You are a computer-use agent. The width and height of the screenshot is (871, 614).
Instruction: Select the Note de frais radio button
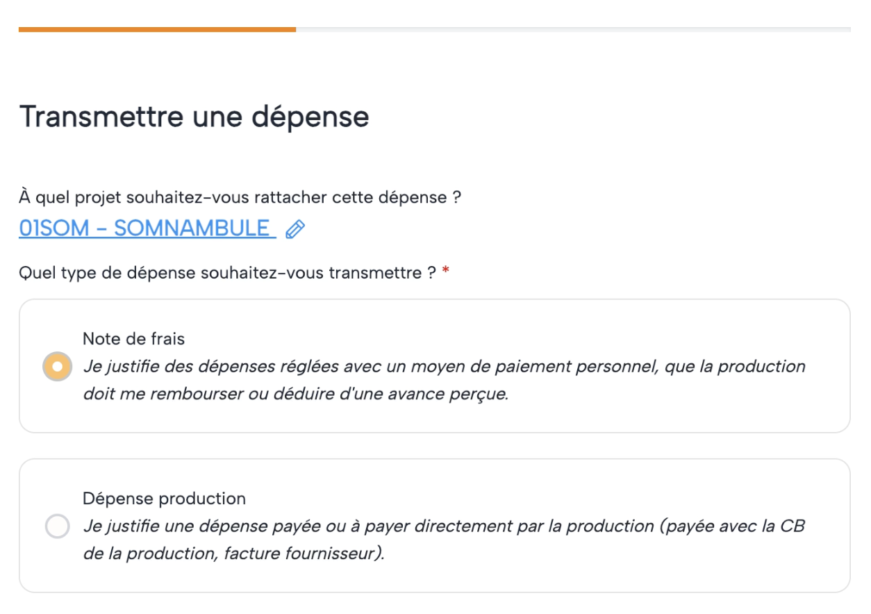(x=57, y=366)
